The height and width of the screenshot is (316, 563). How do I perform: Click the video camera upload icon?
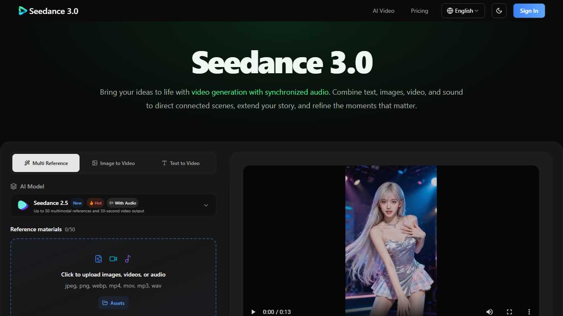[113, 259]
